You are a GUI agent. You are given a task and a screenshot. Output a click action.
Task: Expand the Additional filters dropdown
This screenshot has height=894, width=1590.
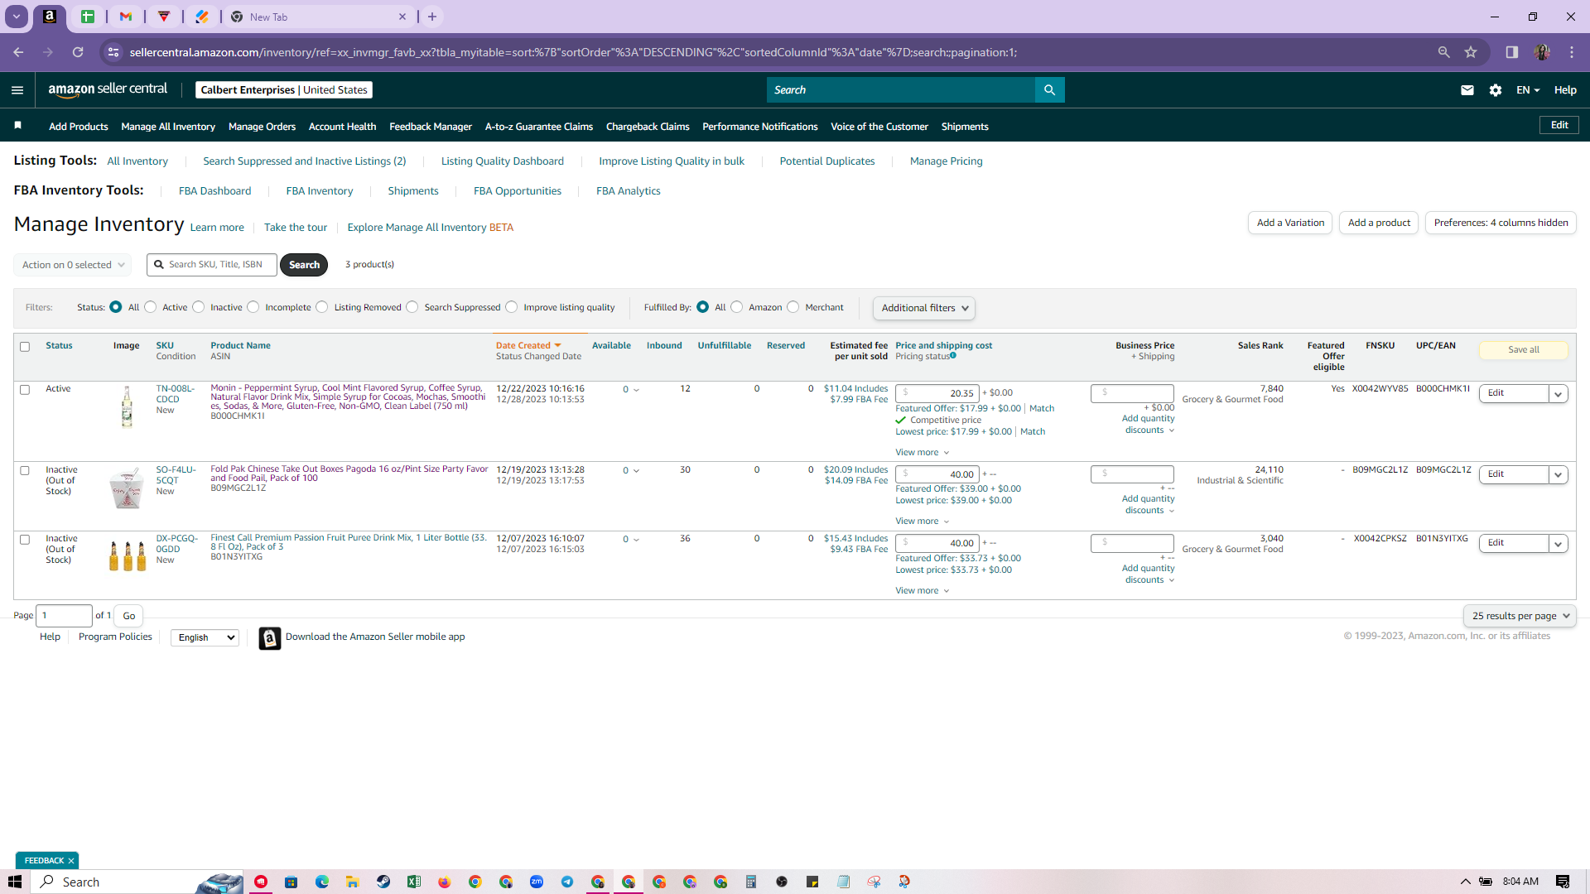(x=924, y=308)
